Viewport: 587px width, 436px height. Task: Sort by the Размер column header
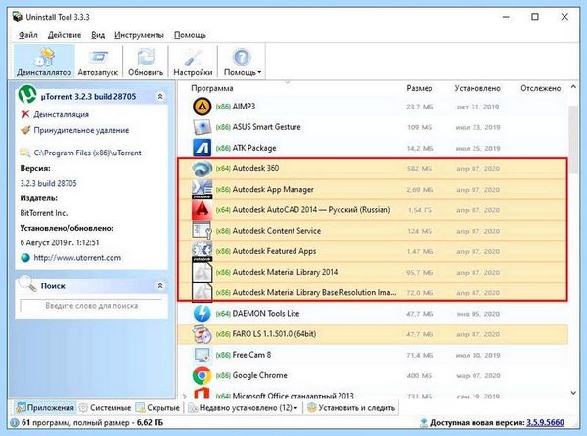420,88
